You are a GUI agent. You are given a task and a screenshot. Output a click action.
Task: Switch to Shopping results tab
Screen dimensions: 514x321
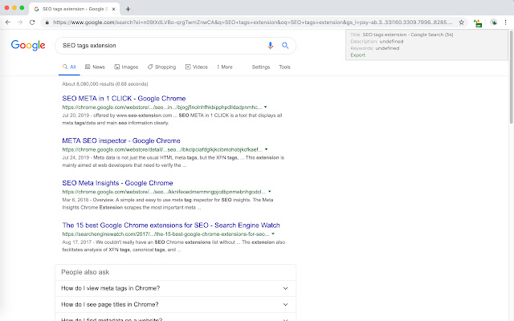point(161,67)
